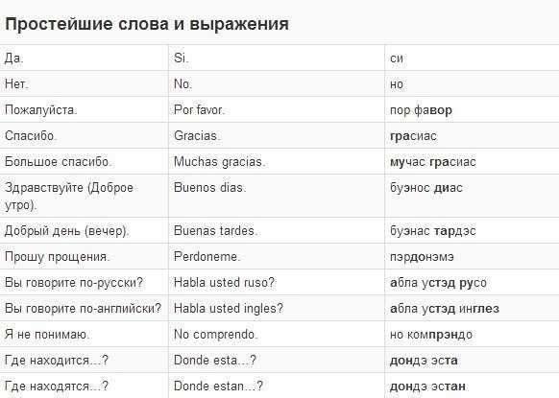Click the Spanish word 'Si.'

[x=182, y=59]
